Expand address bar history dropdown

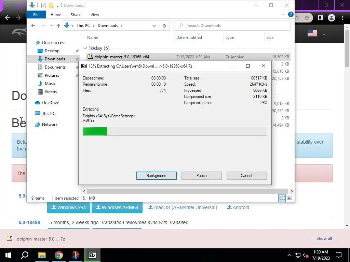click(x=154, y=26)
